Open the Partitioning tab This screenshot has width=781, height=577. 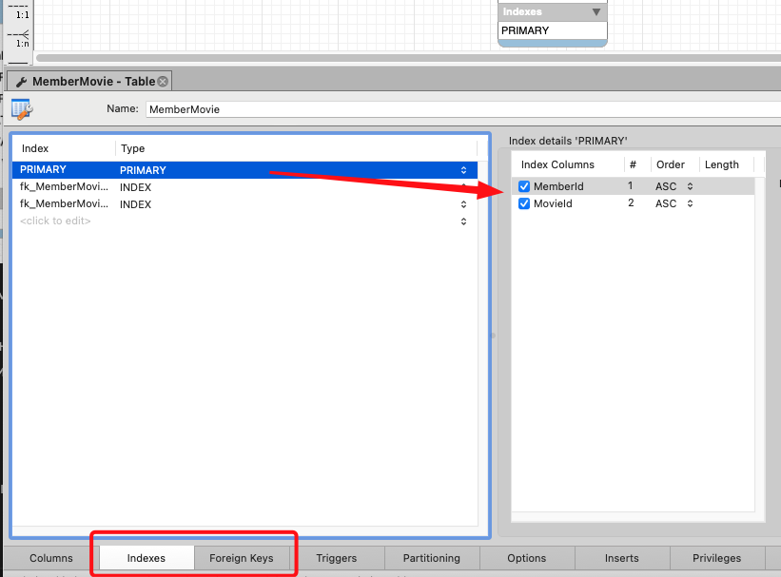tap(432, 558)
